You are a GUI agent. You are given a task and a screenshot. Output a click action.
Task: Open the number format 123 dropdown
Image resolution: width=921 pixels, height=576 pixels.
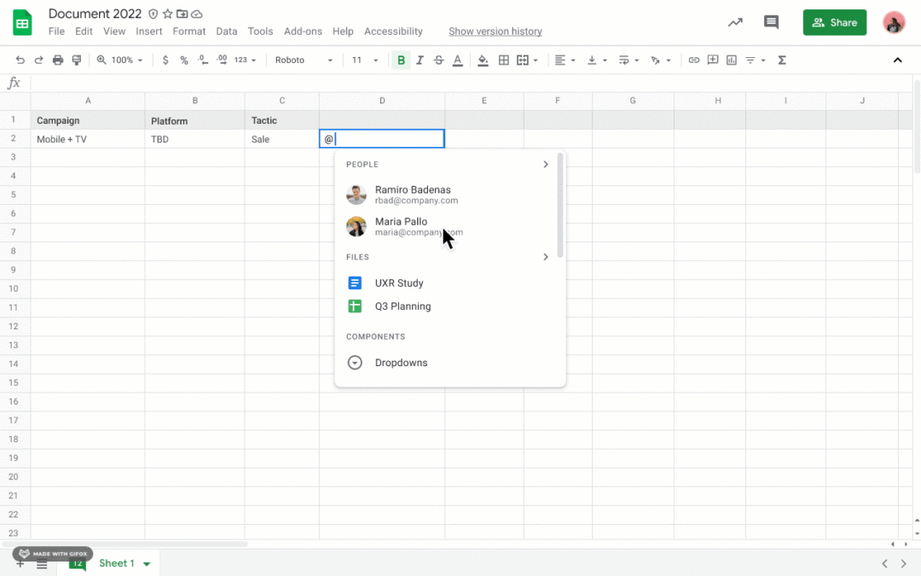(245, 60)
